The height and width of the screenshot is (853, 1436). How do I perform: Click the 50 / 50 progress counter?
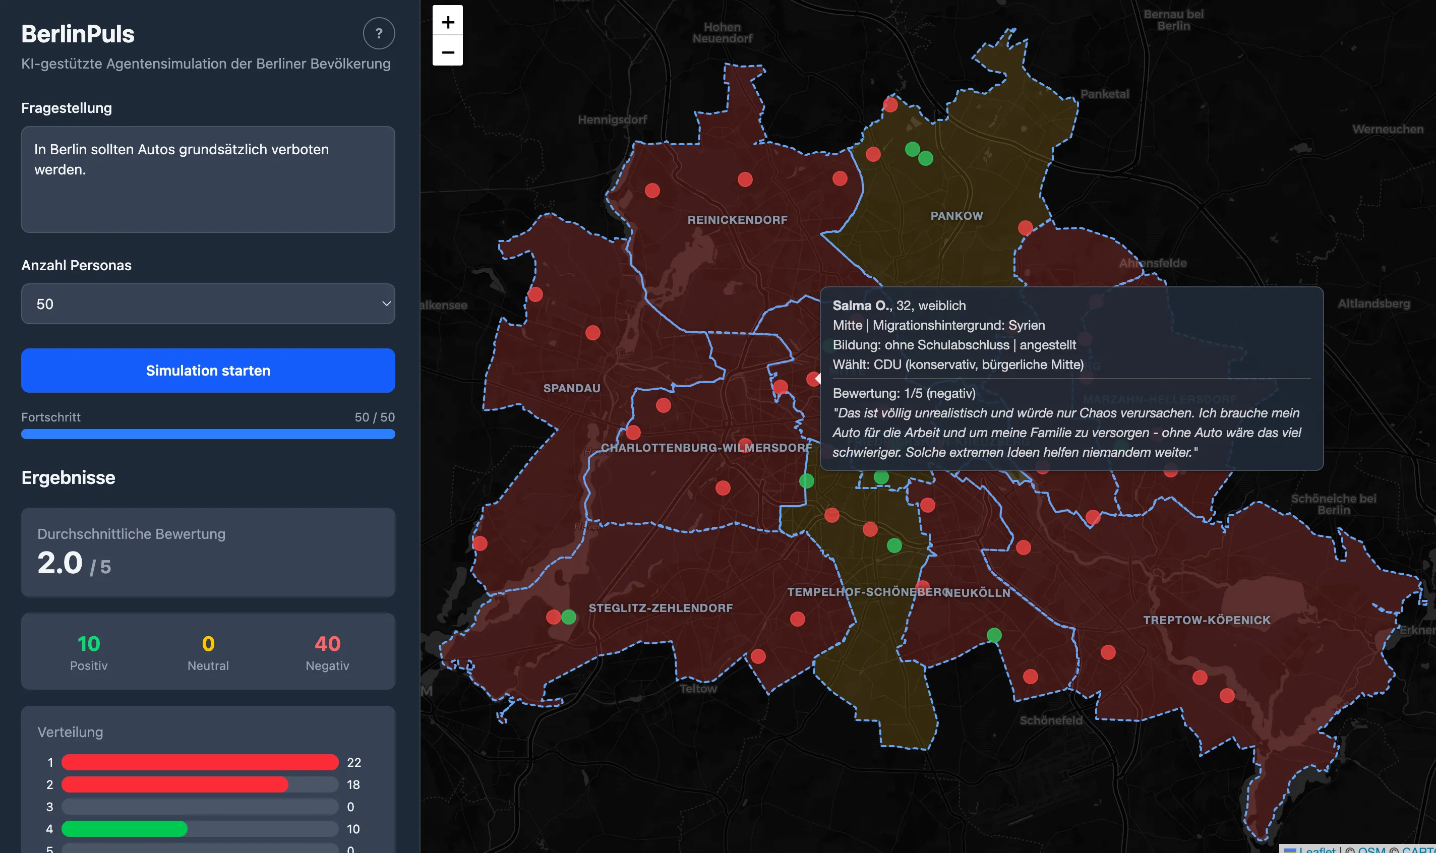tap(375, 417)
